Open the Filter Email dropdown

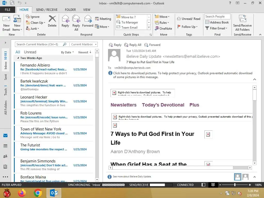tap(216, 28)
